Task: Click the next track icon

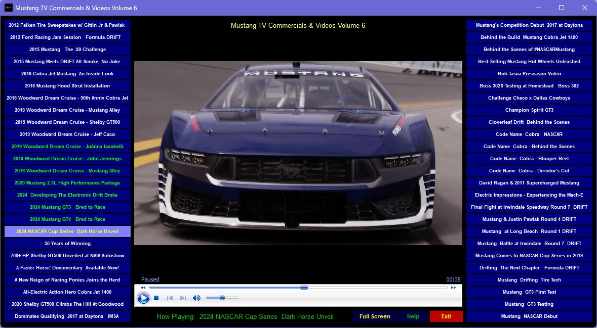Action: 183,298
